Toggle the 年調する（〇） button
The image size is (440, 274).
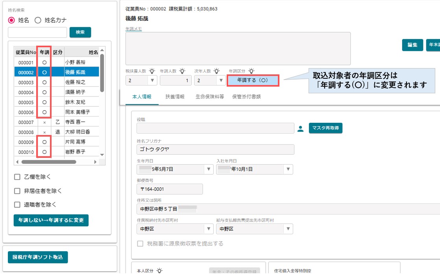[x=253, y=80]
